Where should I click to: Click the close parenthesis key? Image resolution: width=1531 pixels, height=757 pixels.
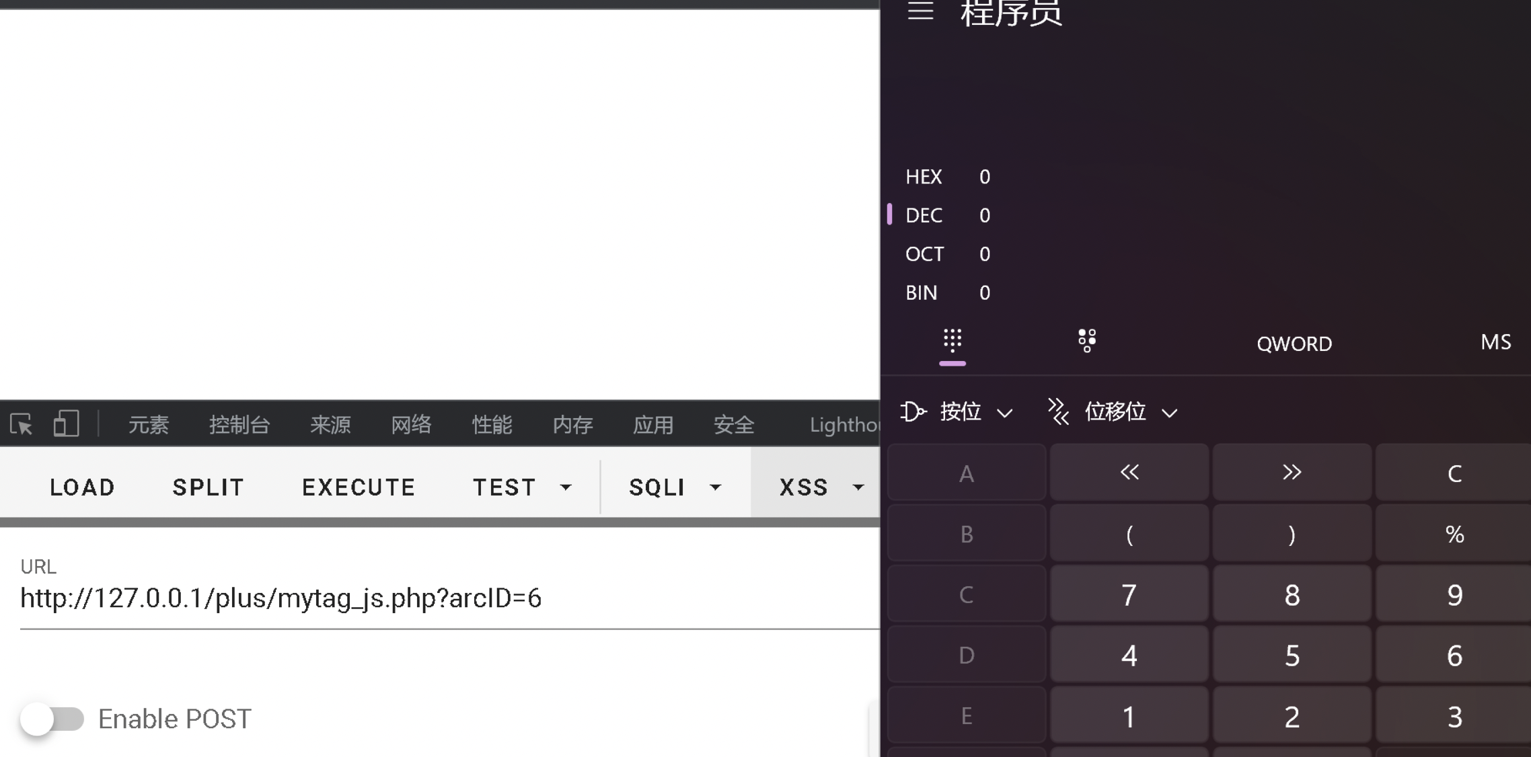click(1292, 534)
